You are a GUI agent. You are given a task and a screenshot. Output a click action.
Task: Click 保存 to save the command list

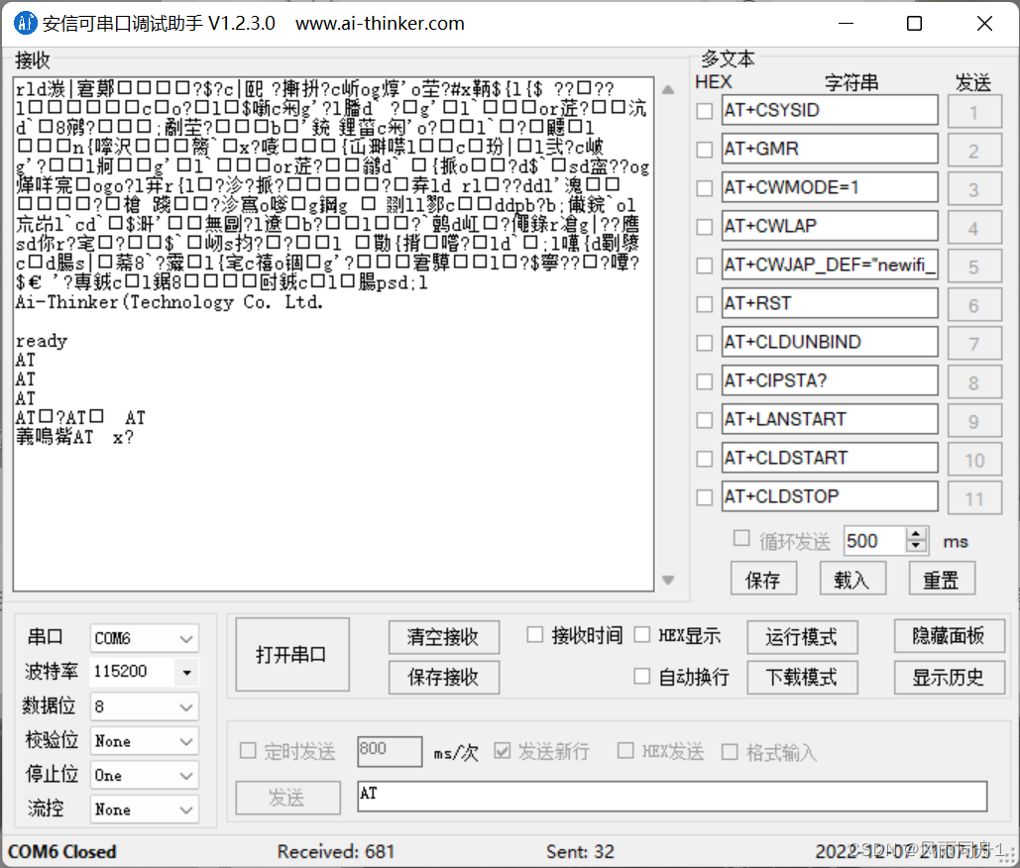pos(763,578)
